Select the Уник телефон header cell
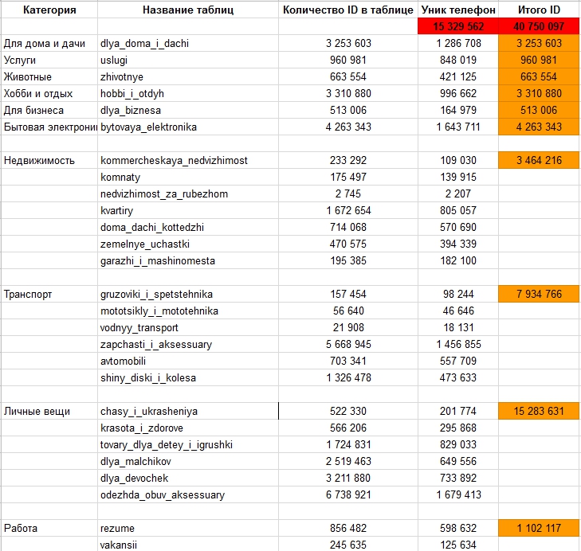This screenshot has height=551, width=581. (x=458, y=10)
